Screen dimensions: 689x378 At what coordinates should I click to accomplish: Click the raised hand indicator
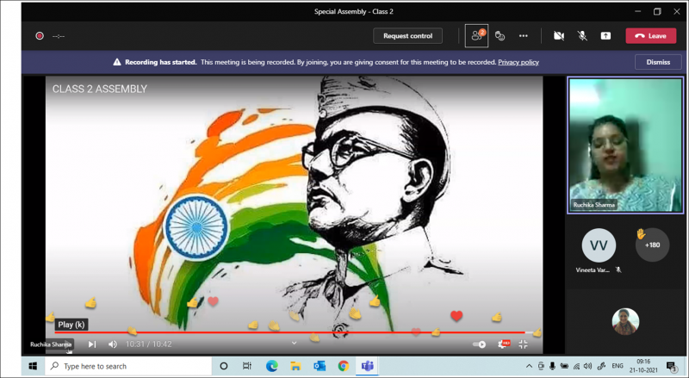coord(641,234)
